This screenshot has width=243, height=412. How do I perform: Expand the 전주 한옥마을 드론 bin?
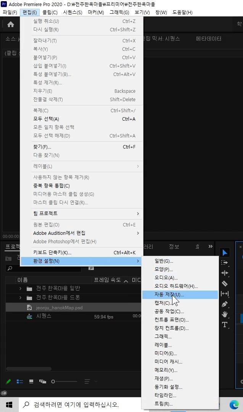click(x=21, y=298)
